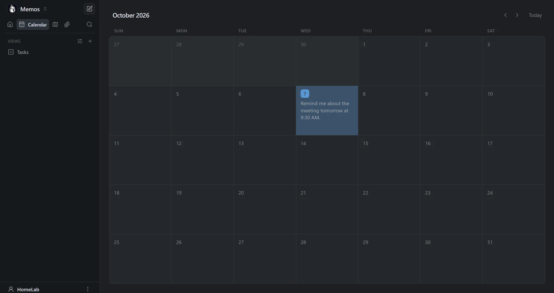Screen dimensions: 554x293
Task: Open the views filter settings icon
Action: pyautogui.click(x=80, y=41)
